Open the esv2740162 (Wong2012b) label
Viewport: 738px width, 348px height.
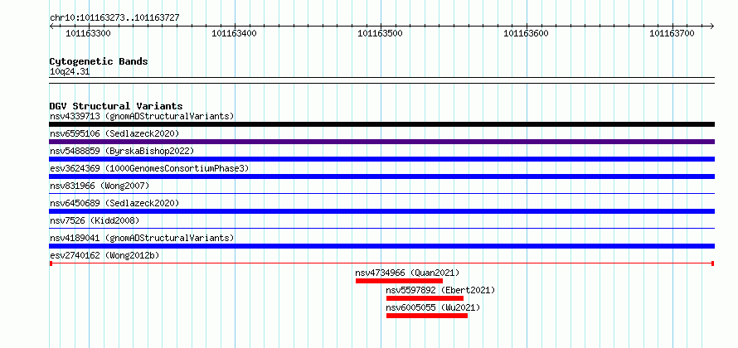point(104,255)
